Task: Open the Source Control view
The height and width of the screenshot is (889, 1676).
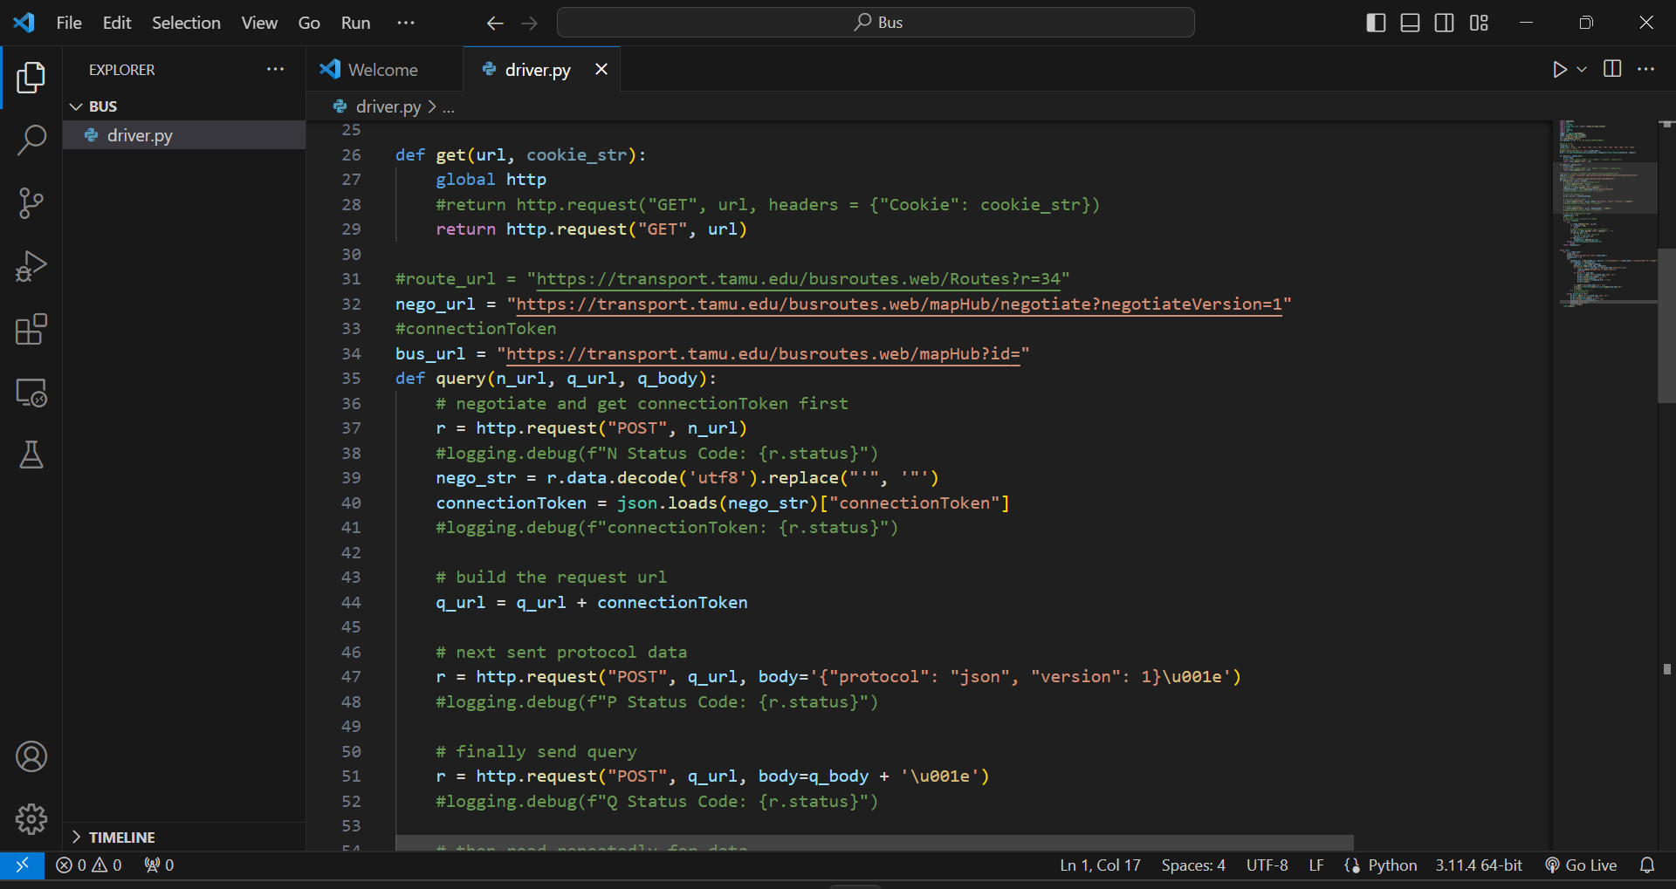Action: tap(31, 203)
